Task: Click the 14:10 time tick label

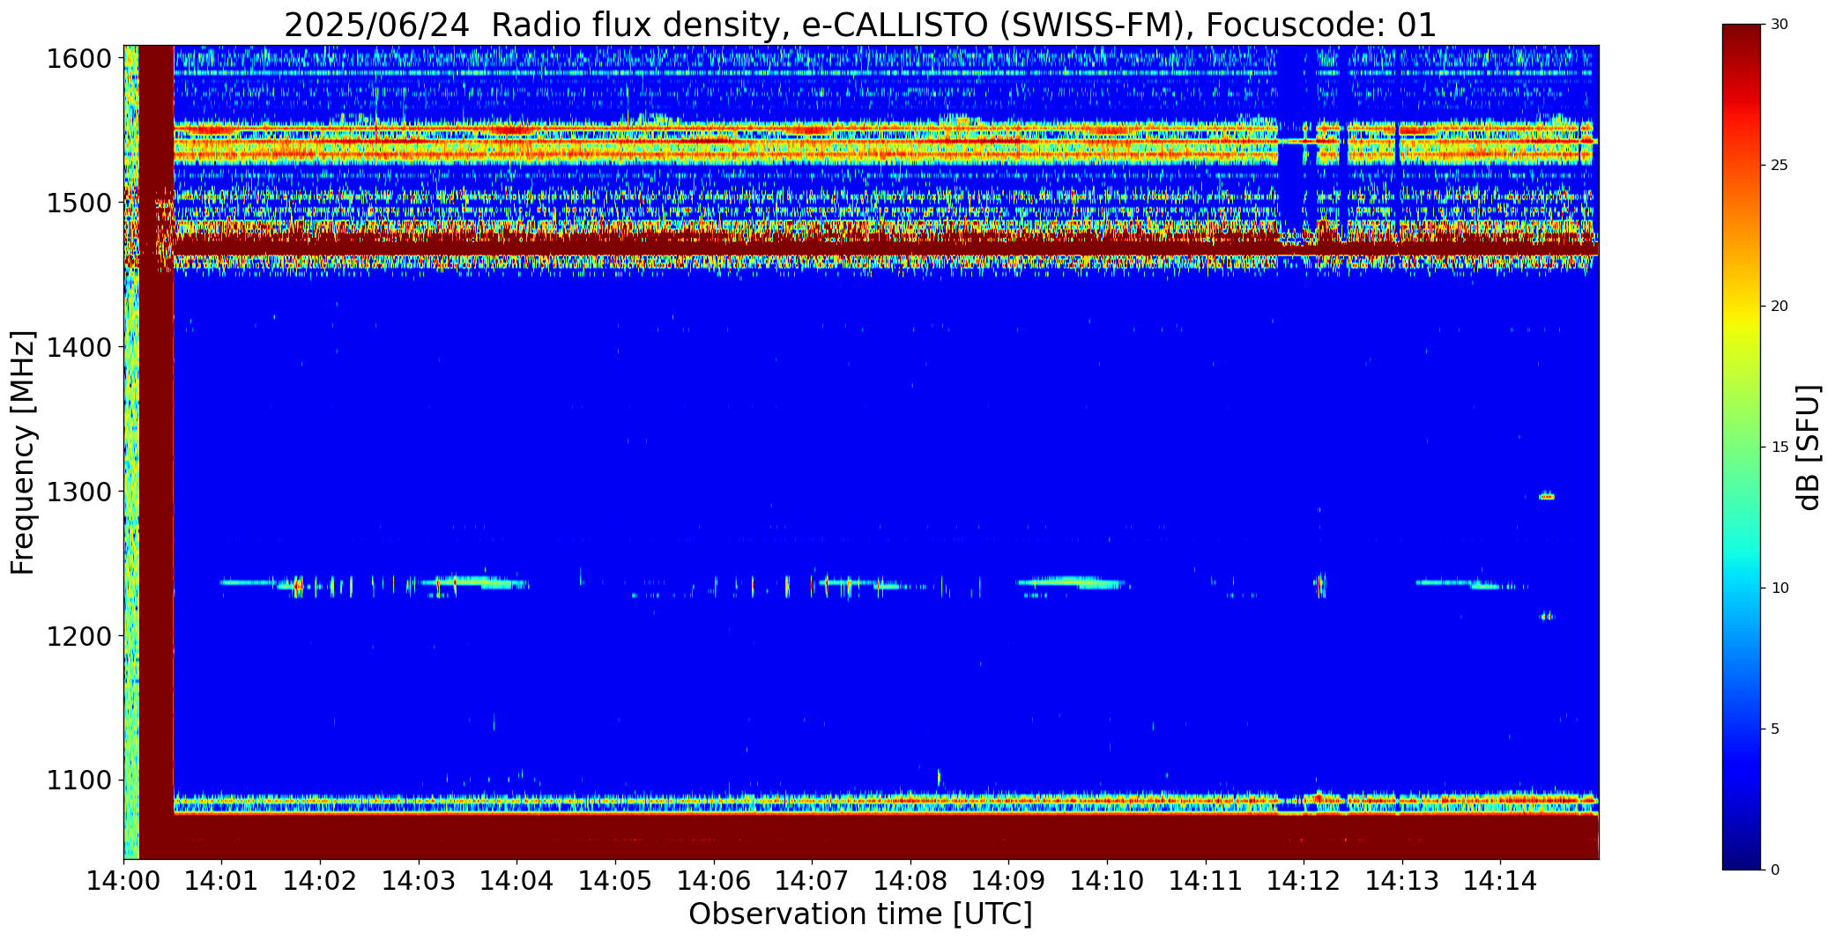Action: click(x=1107, y=881)
